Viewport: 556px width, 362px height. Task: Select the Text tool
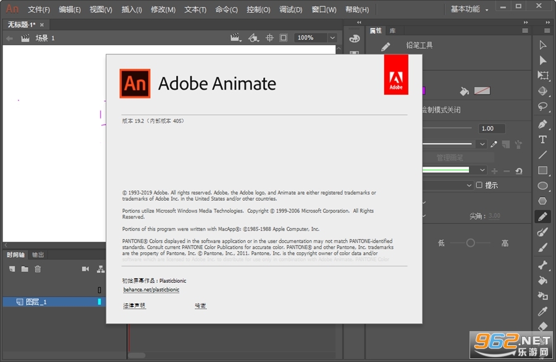542,140
